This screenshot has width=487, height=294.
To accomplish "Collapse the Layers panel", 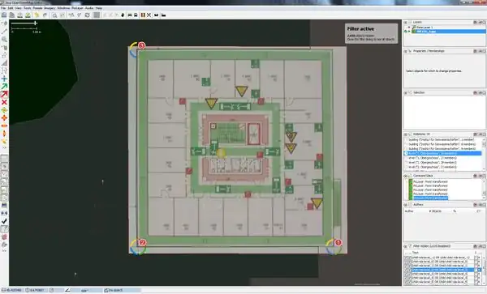I will coord(406,23).
